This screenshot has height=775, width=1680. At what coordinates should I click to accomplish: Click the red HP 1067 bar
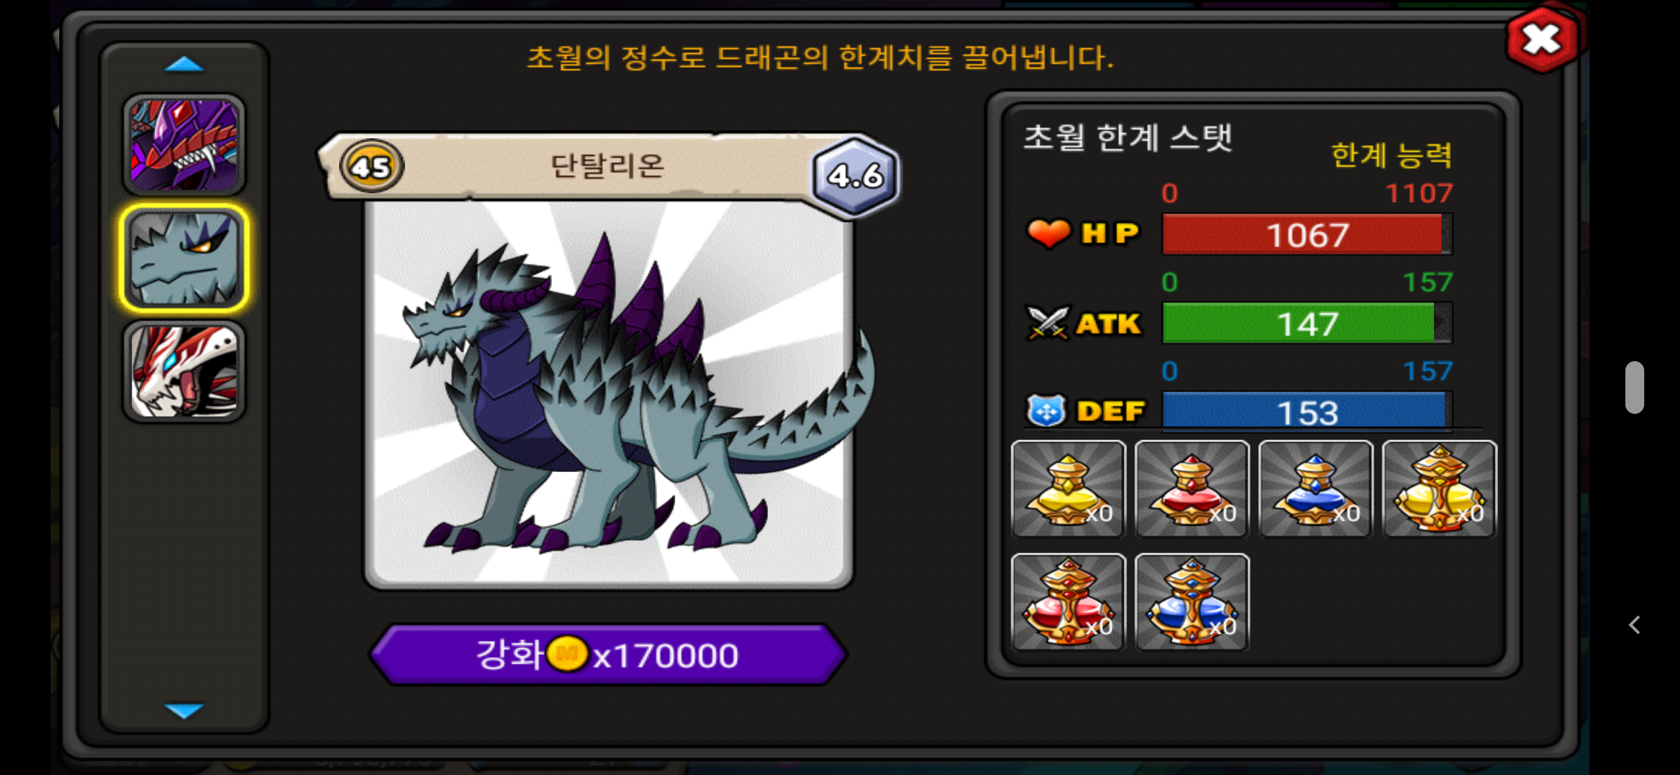(1307, 234)
